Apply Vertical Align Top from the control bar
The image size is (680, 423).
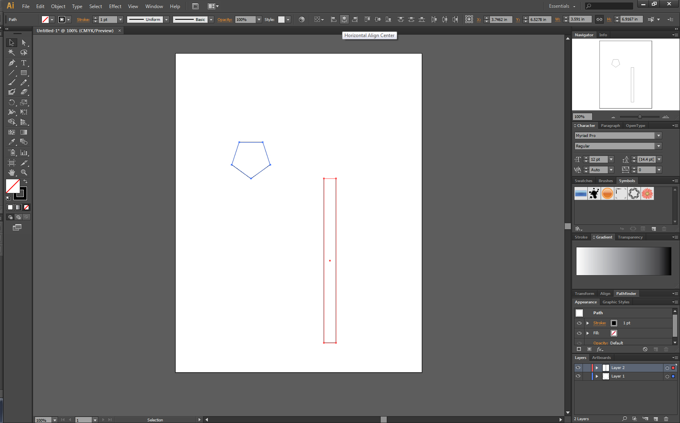pos(367,19)
